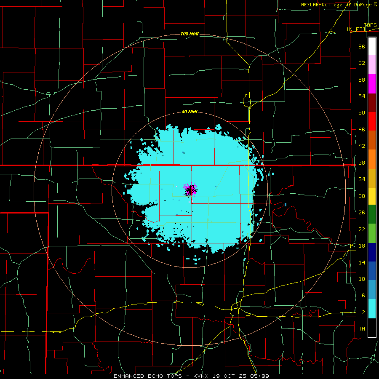Choose the light green legend swatch

372,233
